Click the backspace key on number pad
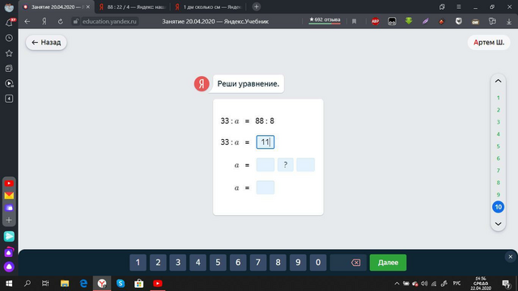The image size is (518, 291). (x=348, y=263)
